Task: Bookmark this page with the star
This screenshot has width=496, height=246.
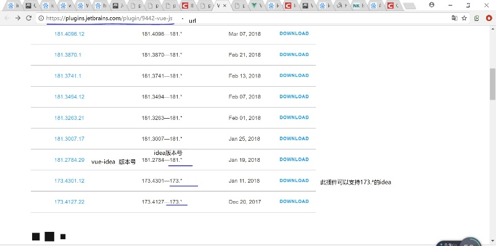Action: point(465,18)
